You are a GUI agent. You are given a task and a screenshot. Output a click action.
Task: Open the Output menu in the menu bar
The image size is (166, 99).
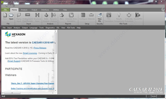tap(25, 28)
